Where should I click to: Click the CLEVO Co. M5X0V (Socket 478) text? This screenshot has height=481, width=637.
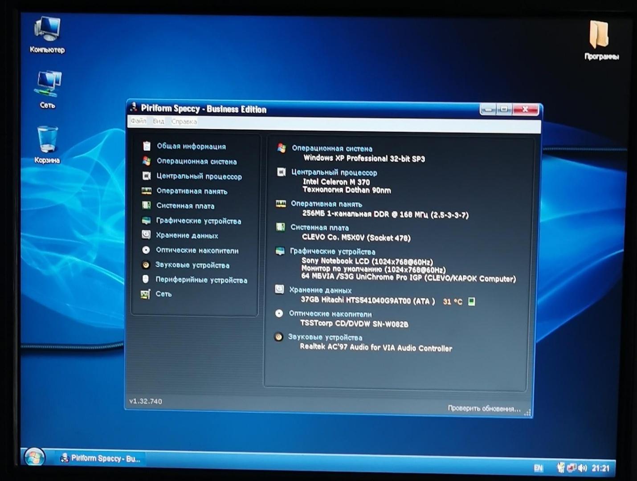356,237
